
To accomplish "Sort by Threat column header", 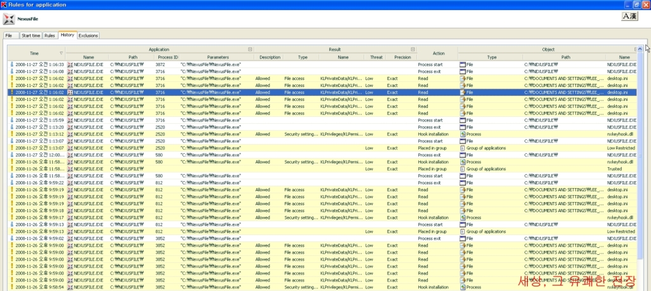I will coord(376,57).
